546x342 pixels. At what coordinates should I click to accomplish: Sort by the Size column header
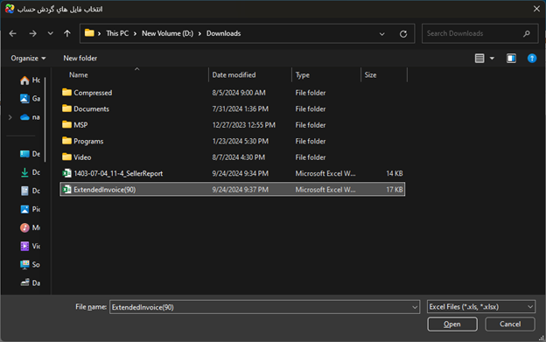tap(370, 75)
